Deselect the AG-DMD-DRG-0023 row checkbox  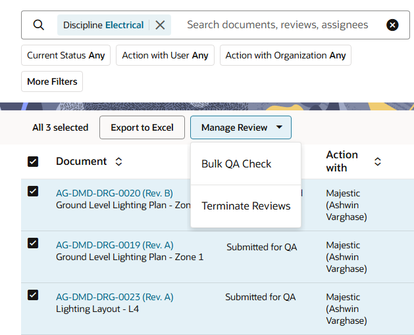click(33, 295)
